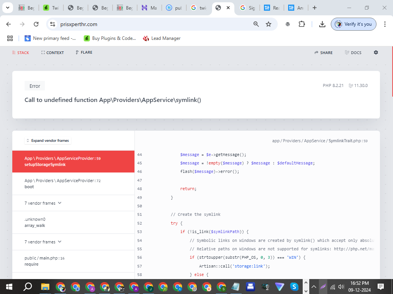The image size is (393, 294).
Task: Open the zoom magnifier icon in address bar
Action: coord(256,24)
